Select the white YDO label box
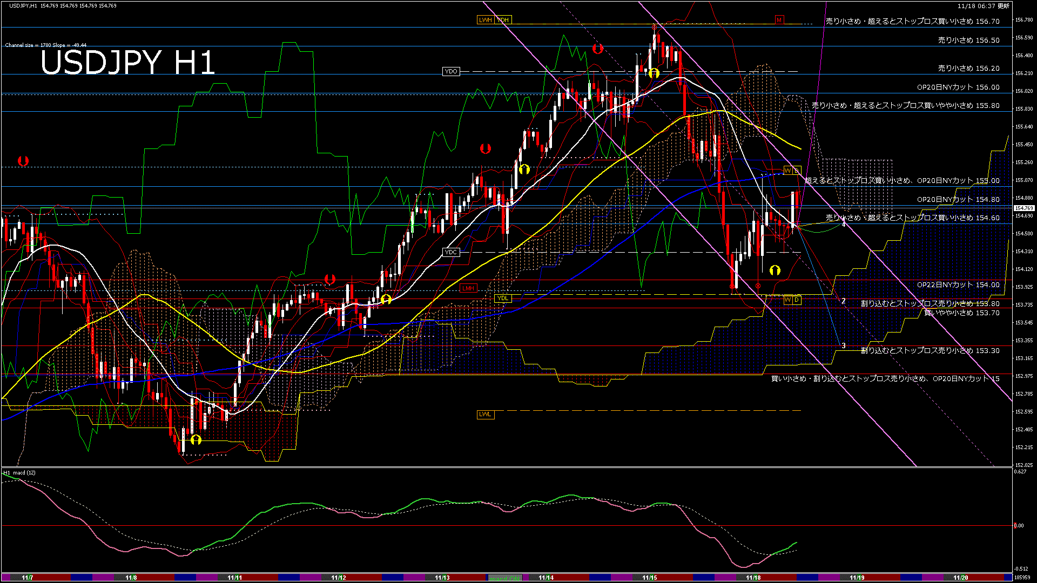Image resolution: width=1037 pixels, height=583 pixels. click(x=450, y=71)
